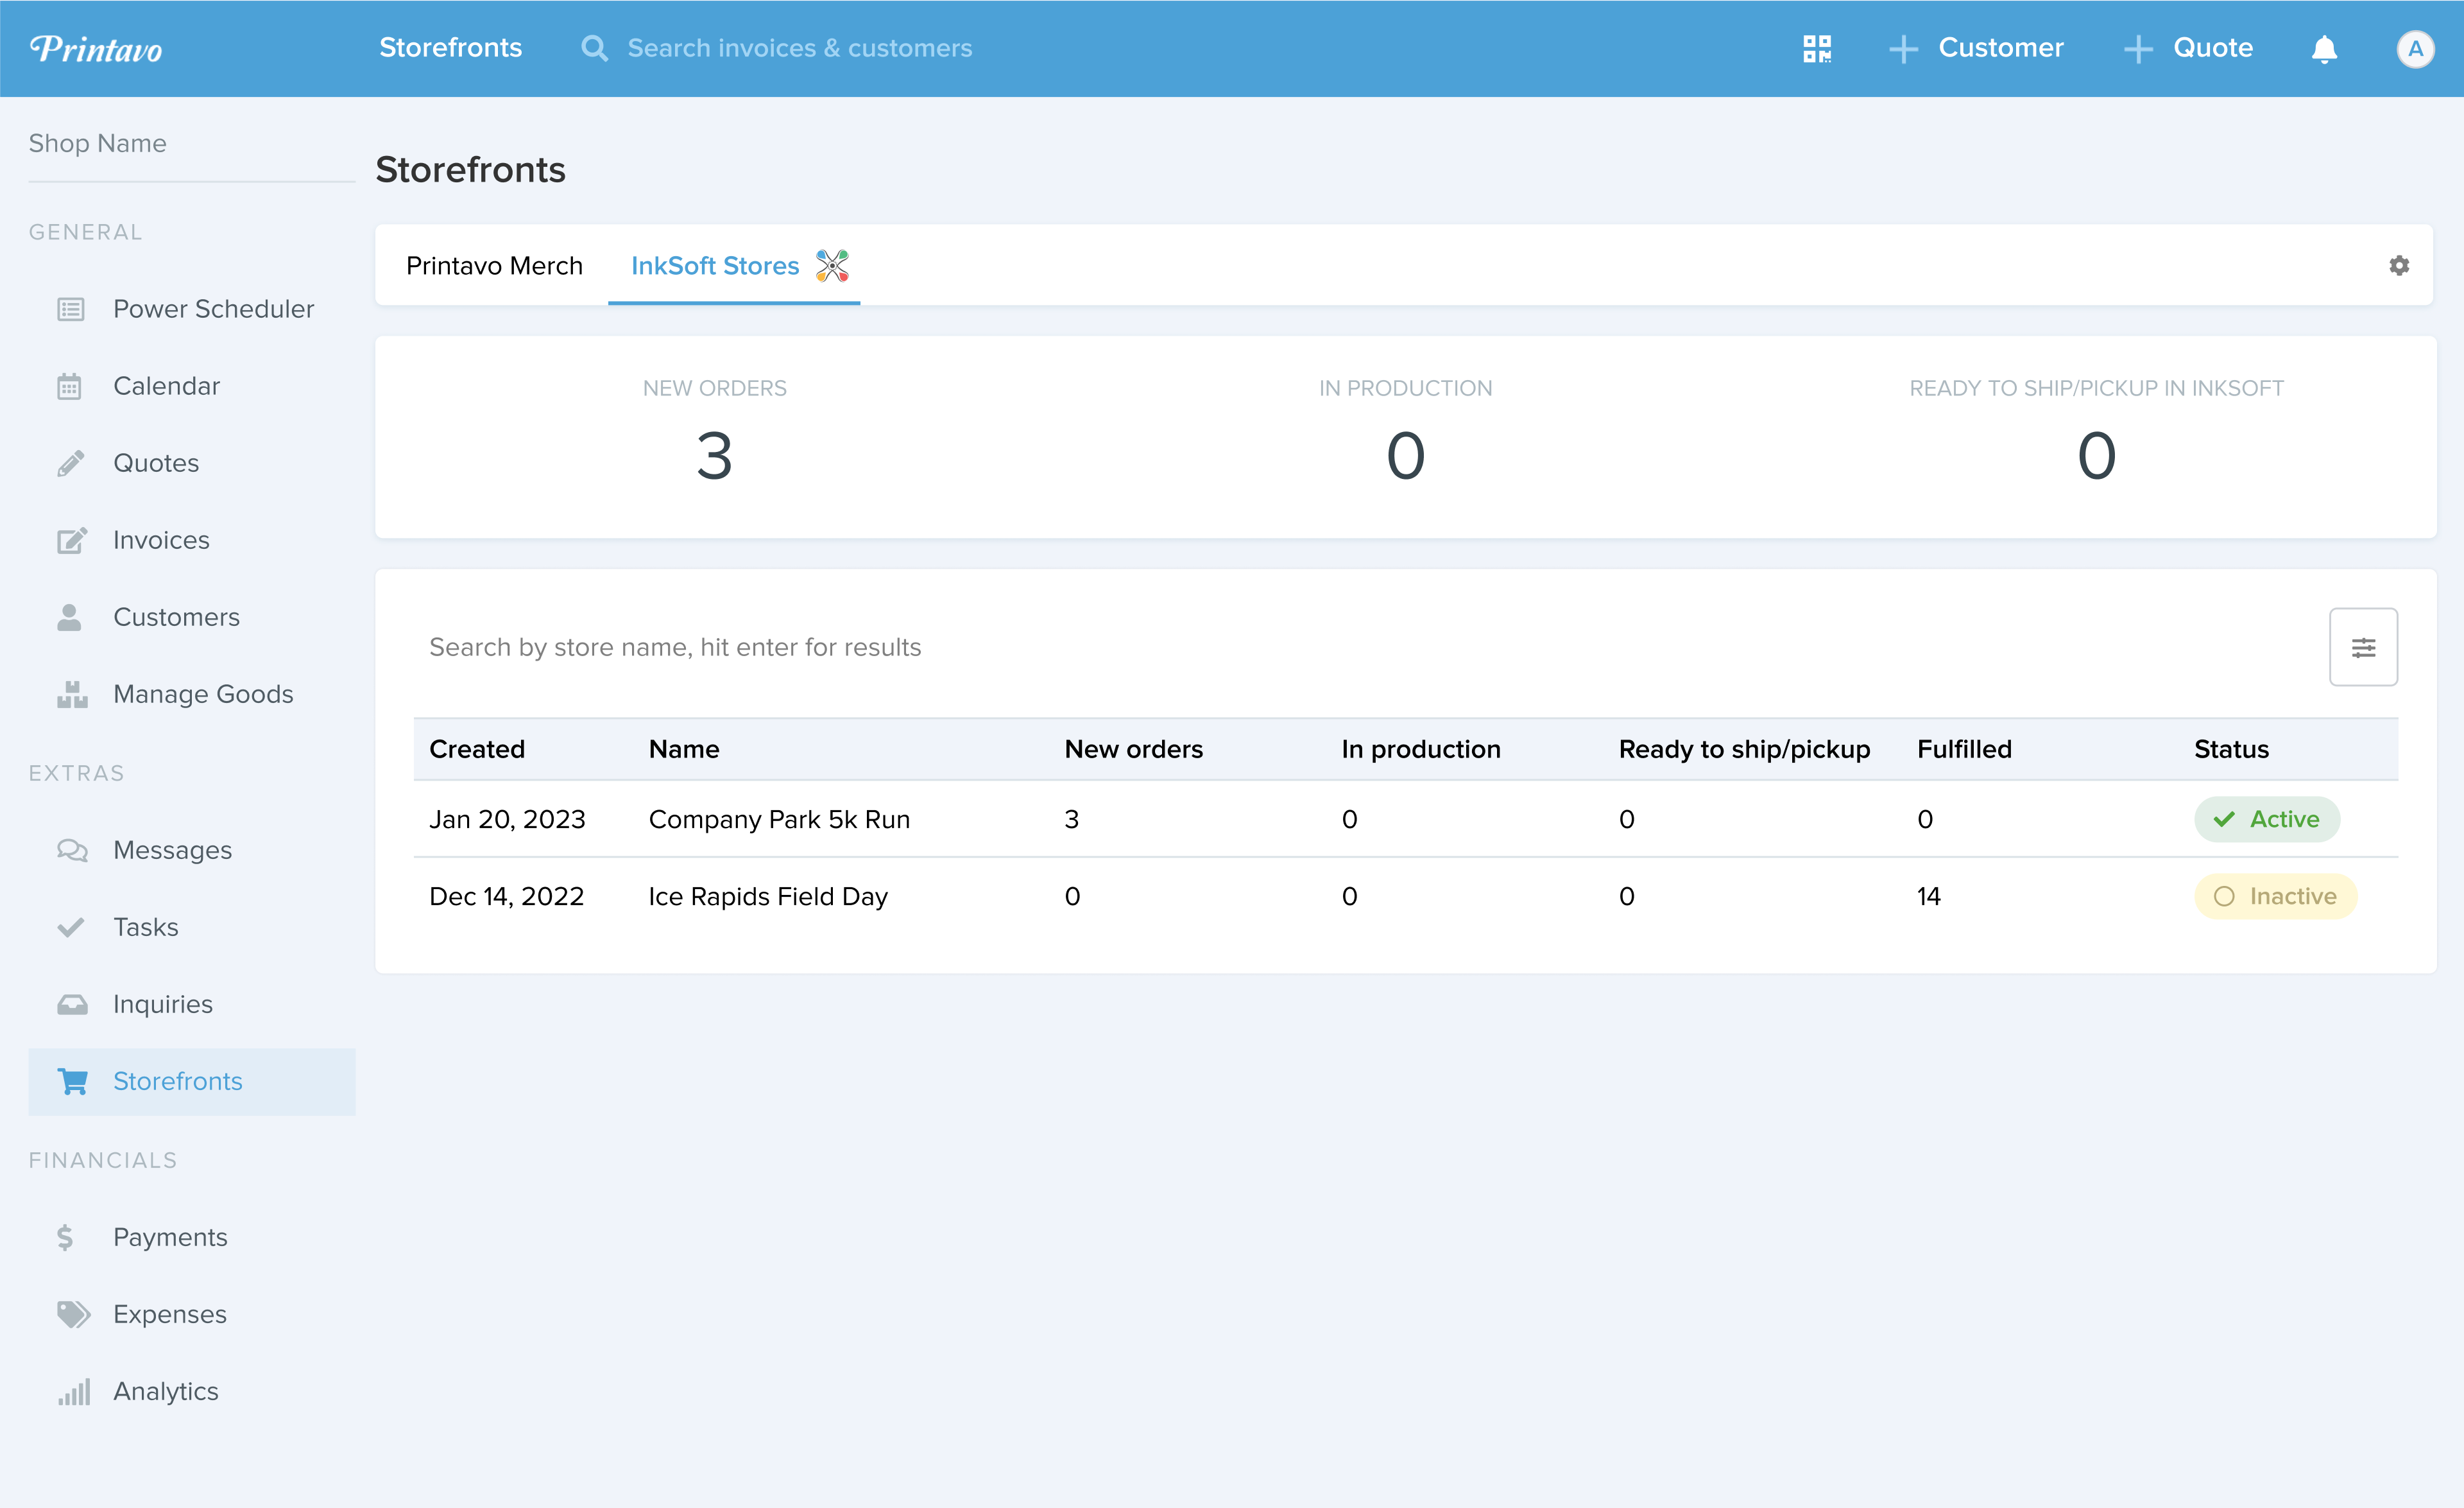The height and width of the screenshot is (1508, 2464).
Task: Open the Company Park 5k Run store
Action: pyautogui.click(x=779, y=820)
